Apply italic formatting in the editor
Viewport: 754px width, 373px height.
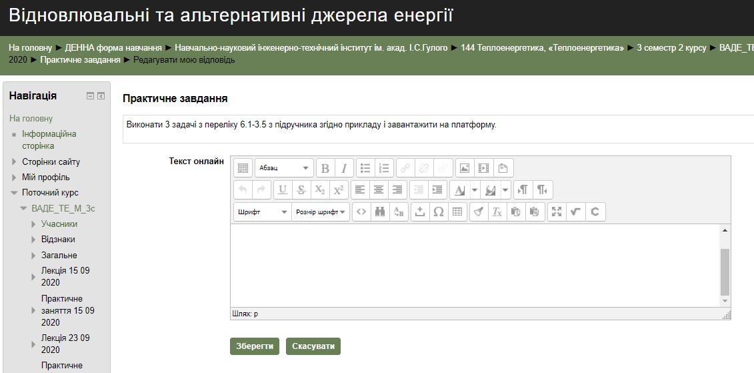(344, 168)
